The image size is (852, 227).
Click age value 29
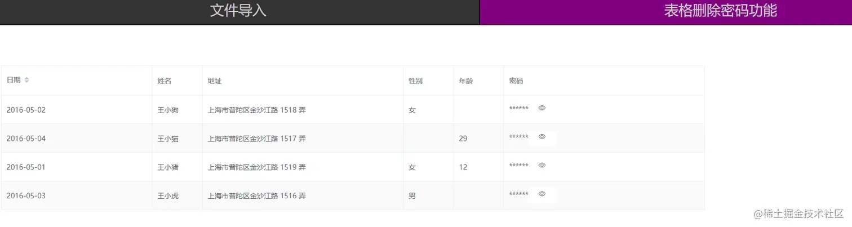point(463,139)
